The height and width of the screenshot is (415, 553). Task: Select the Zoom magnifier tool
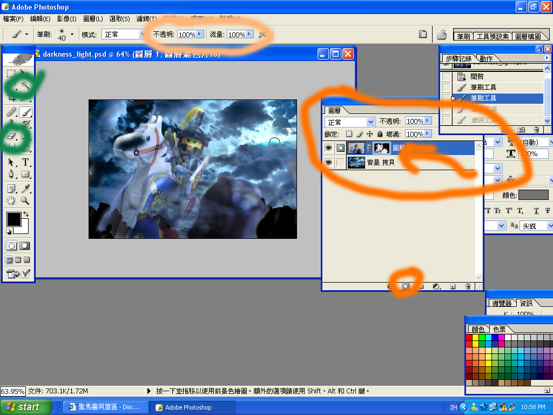tap(25, 201)
